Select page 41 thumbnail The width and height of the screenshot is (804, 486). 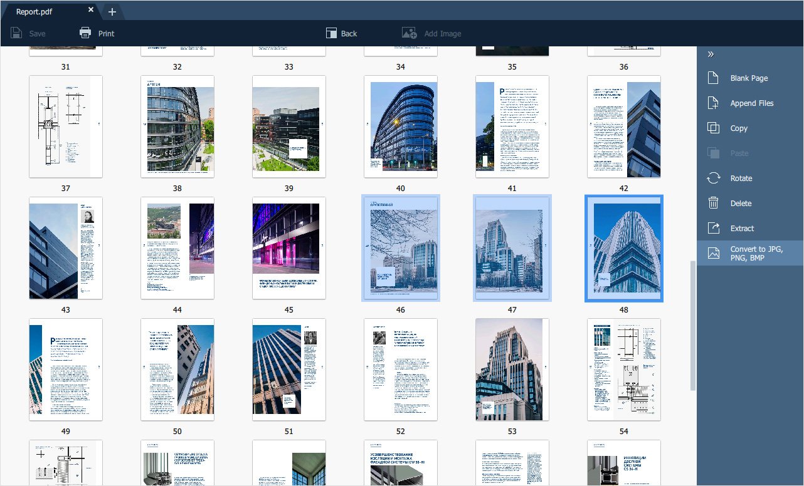(x=512, y=126)
